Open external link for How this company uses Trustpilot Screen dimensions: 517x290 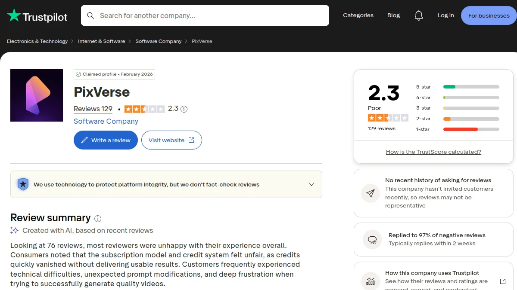(503, 281)
